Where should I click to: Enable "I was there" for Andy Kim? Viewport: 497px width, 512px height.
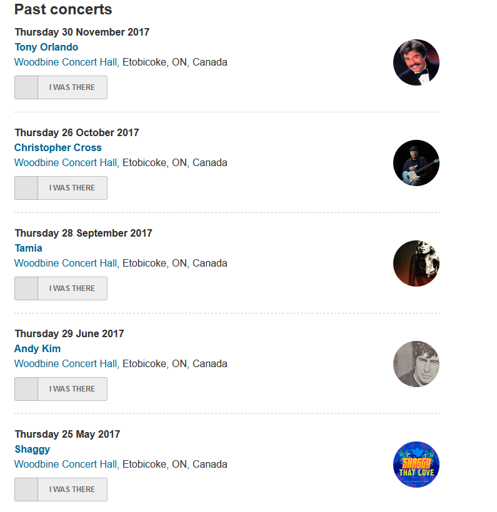[61, 389]
